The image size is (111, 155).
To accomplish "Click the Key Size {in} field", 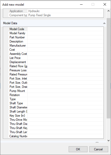I will 66,116.
